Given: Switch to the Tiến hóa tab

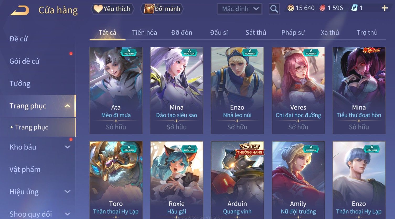Looking at the screenshot, I should (x=145, y=33).
